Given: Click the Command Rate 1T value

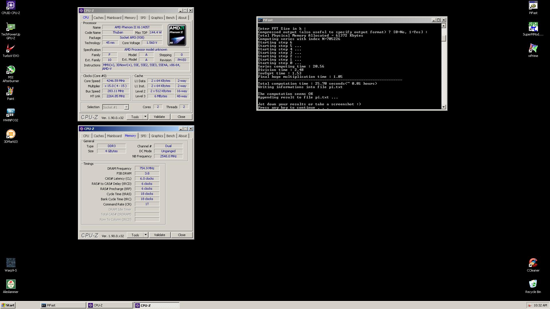Looking at the screenshot, I should click(147, 204).
